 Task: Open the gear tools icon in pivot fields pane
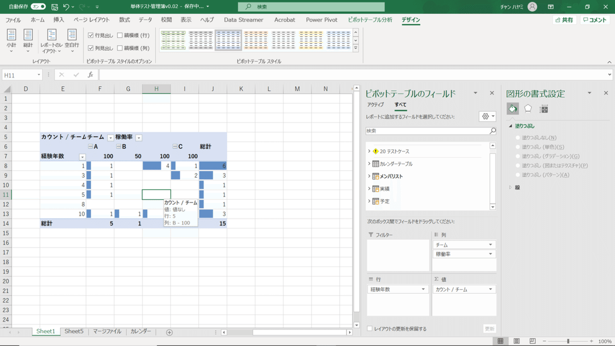(487, 116)
